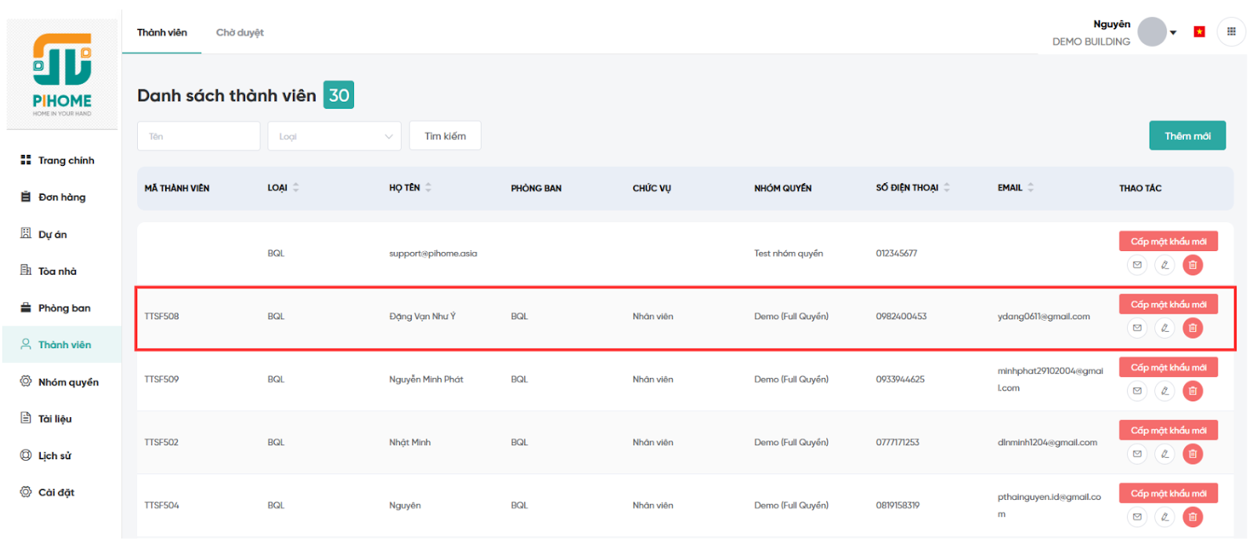Sort by the Số điện thoại column
The image size is (1253, 543).
[947, 188]
